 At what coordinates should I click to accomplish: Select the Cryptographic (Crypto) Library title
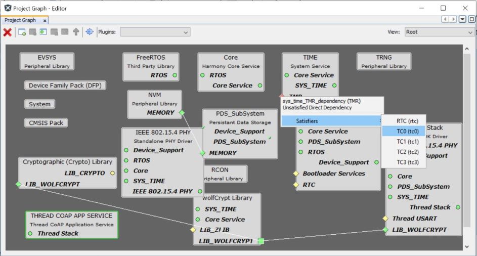68,161
